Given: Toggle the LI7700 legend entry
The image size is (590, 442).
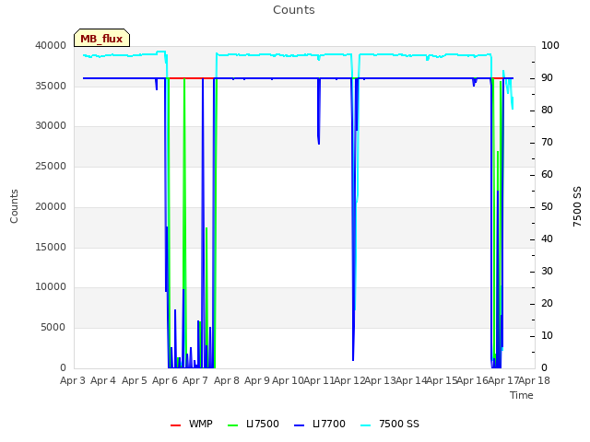Looking at the screenshot, I should click(320, 424).
